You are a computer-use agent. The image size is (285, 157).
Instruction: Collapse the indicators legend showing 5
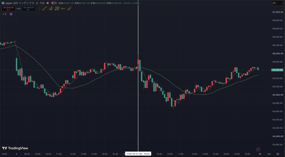pyautogui.click(x=4, y=14)
